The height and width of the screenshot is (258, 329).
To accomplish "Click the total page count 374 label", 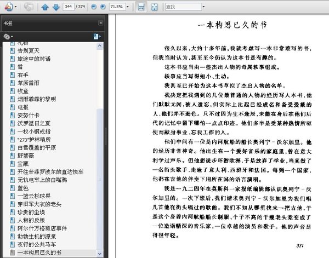I will pyautogui.click(x=82, y=7).
